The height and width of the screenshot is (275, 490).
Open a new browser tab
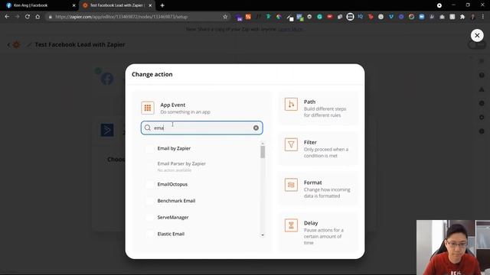[x=162, y=5]
